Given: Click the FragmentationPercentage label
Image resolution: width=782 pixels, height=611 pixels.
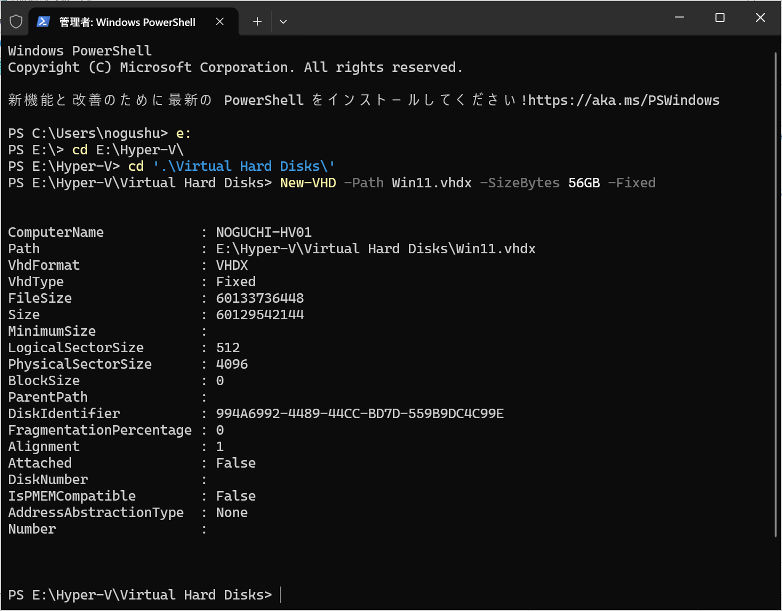Looking at the screenshot, I should (100, 430).
